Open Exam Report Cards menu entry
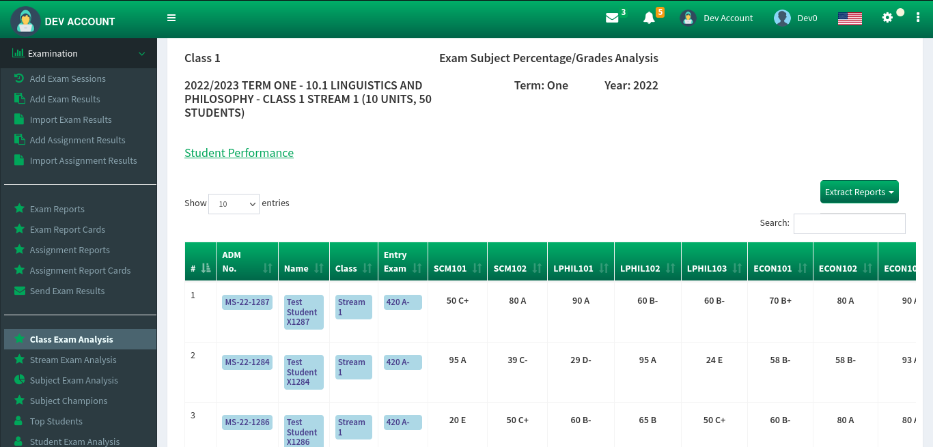Viewport: 933px width, 447px height. [x=68, y=229]
